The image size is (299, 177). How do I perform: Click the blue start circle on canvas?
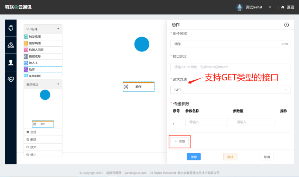point(142,44)
